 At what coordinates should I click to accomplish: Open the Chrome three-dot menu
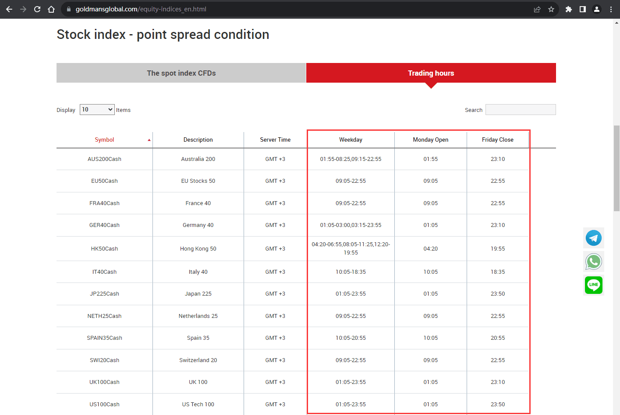(611, 9)
